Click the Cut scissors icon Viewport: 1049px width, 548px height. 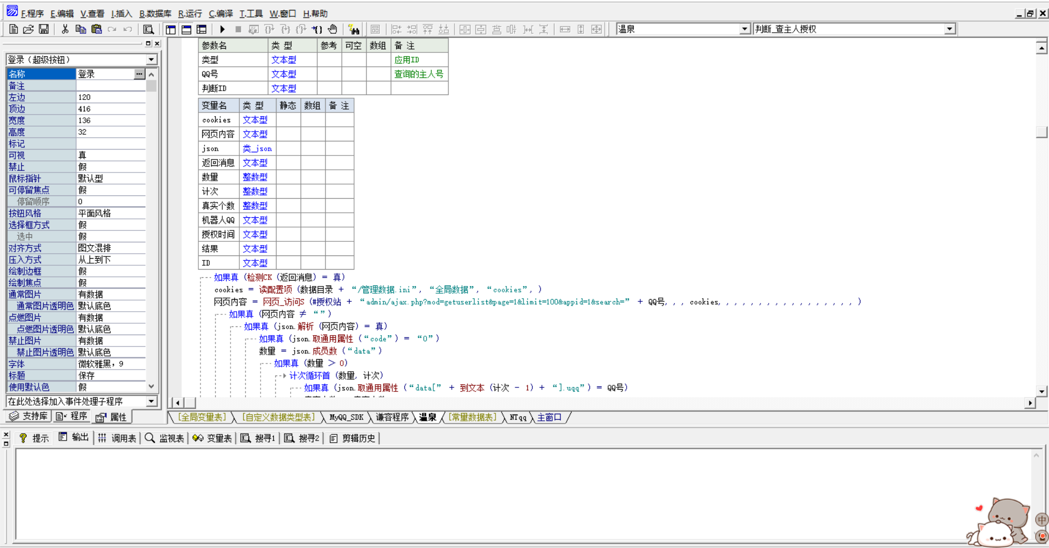tap(65, 29)
